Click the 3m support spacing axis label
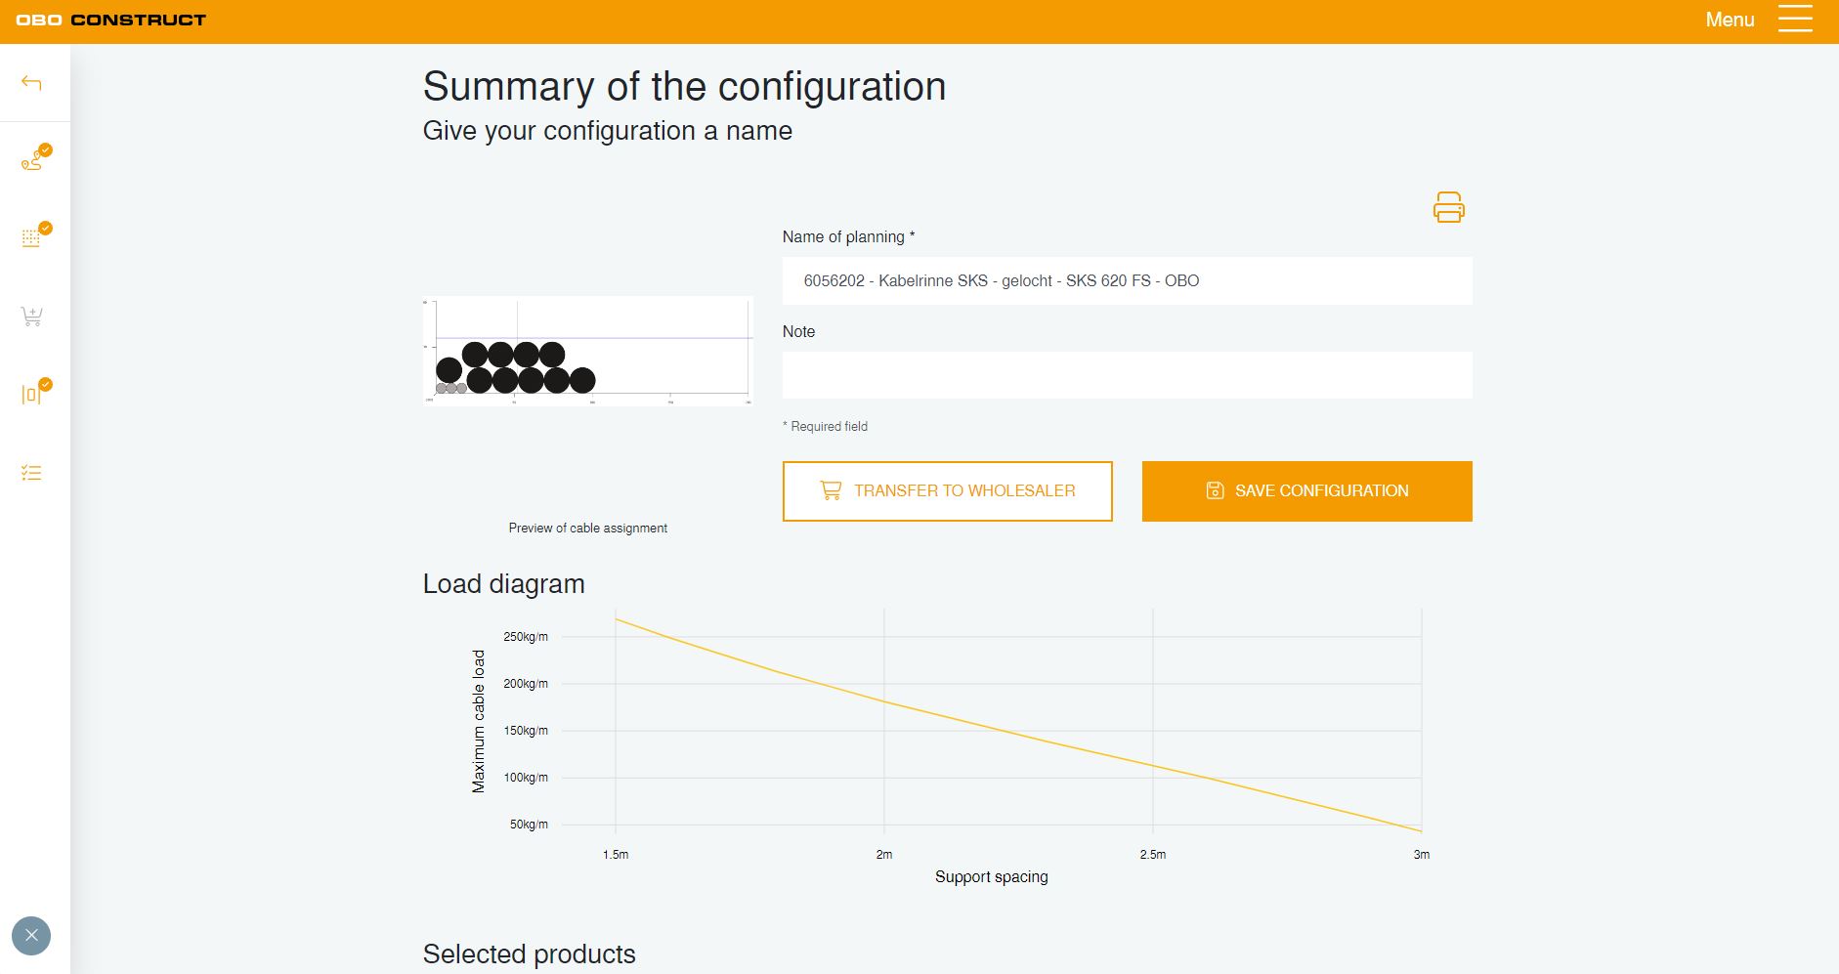 pyautogui.click(x=1421, y=855)
